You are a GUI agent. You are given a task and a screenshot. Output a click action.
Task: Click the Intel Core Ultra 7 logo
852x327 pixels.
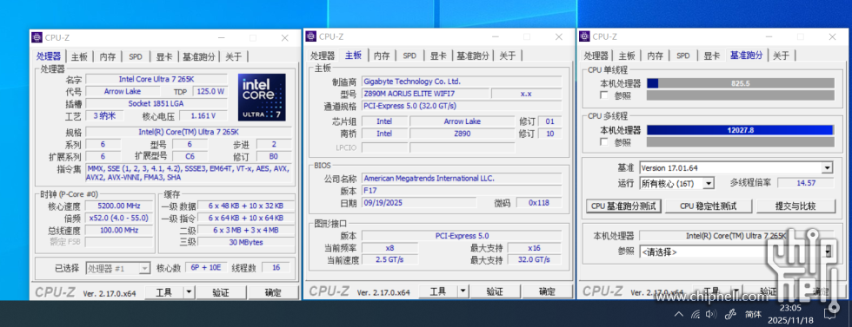[x=262, y=97]
